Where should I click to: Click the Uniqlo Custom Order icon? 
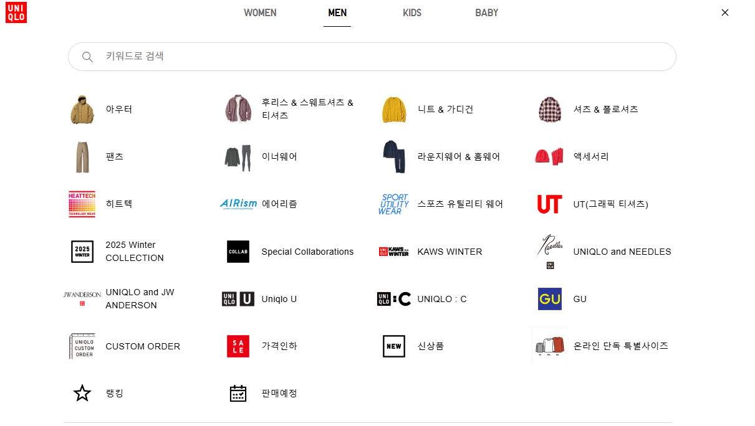point(82,346)
